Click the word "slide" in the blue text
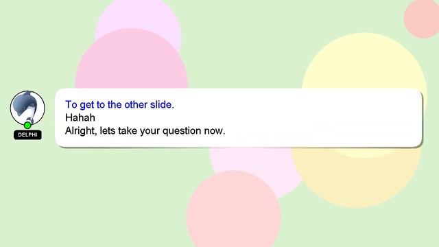 [161, 104]
